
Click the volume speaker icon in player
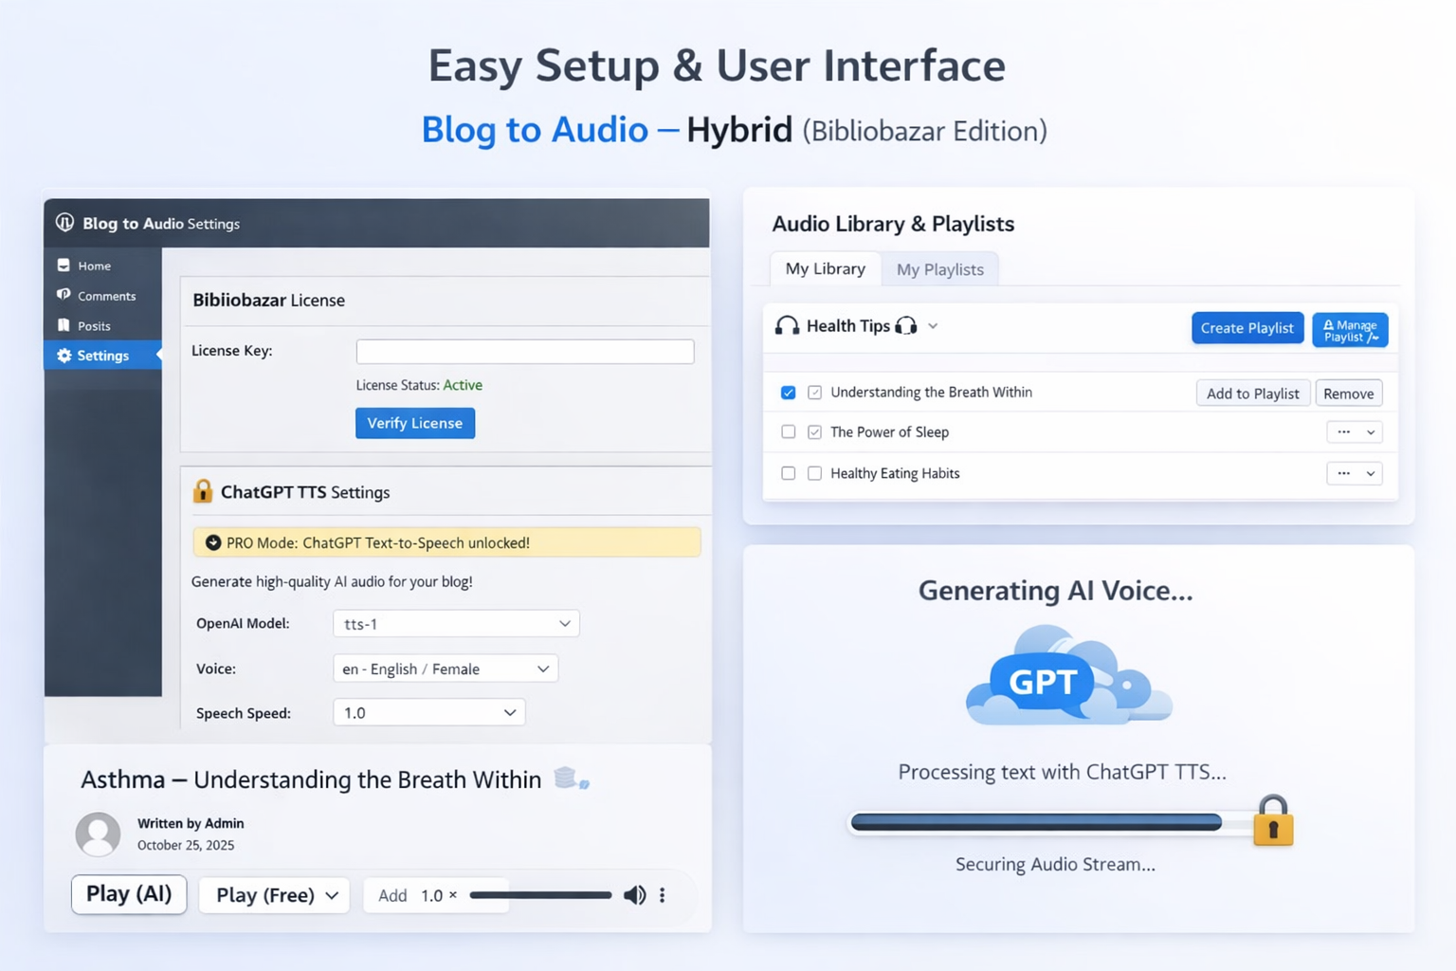[x=634, y=895]
